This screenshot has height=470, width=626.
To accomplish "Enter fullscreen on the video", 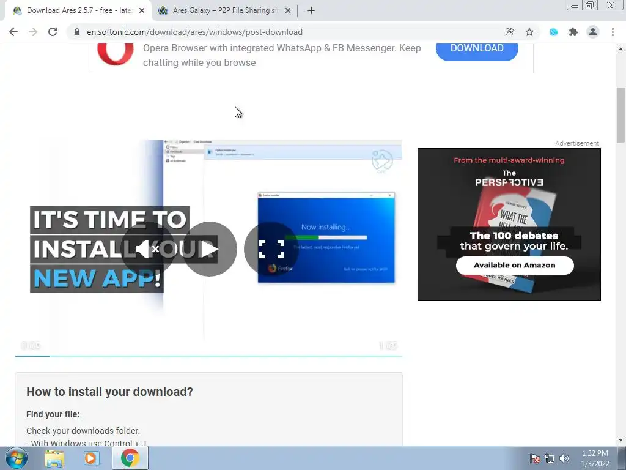I will point(271,249).
